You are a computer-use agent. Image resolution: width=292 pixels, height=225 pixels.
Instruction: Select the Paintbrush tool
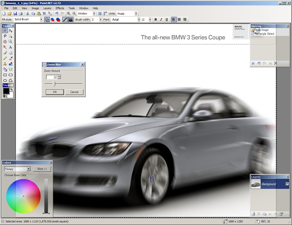[x=5, y=53]
